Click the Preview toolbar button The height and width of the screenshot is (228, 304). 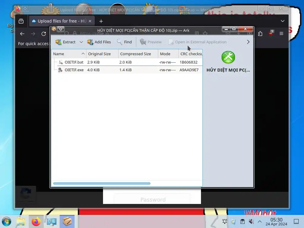(151, 42)
